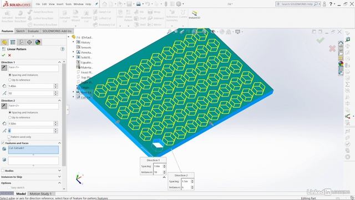Switch to the Sketch tab

pyautogui.click(x=21, y=31)
